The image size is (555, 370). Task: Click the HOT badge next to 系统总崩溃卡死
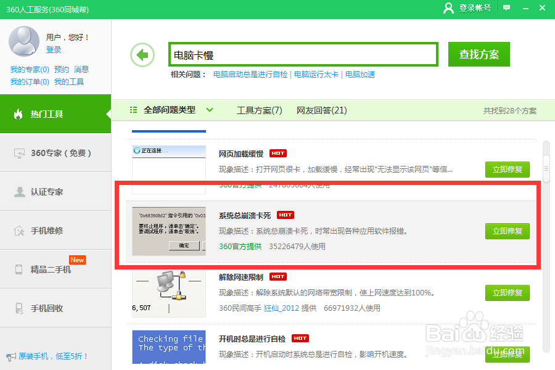click(286, 215)
